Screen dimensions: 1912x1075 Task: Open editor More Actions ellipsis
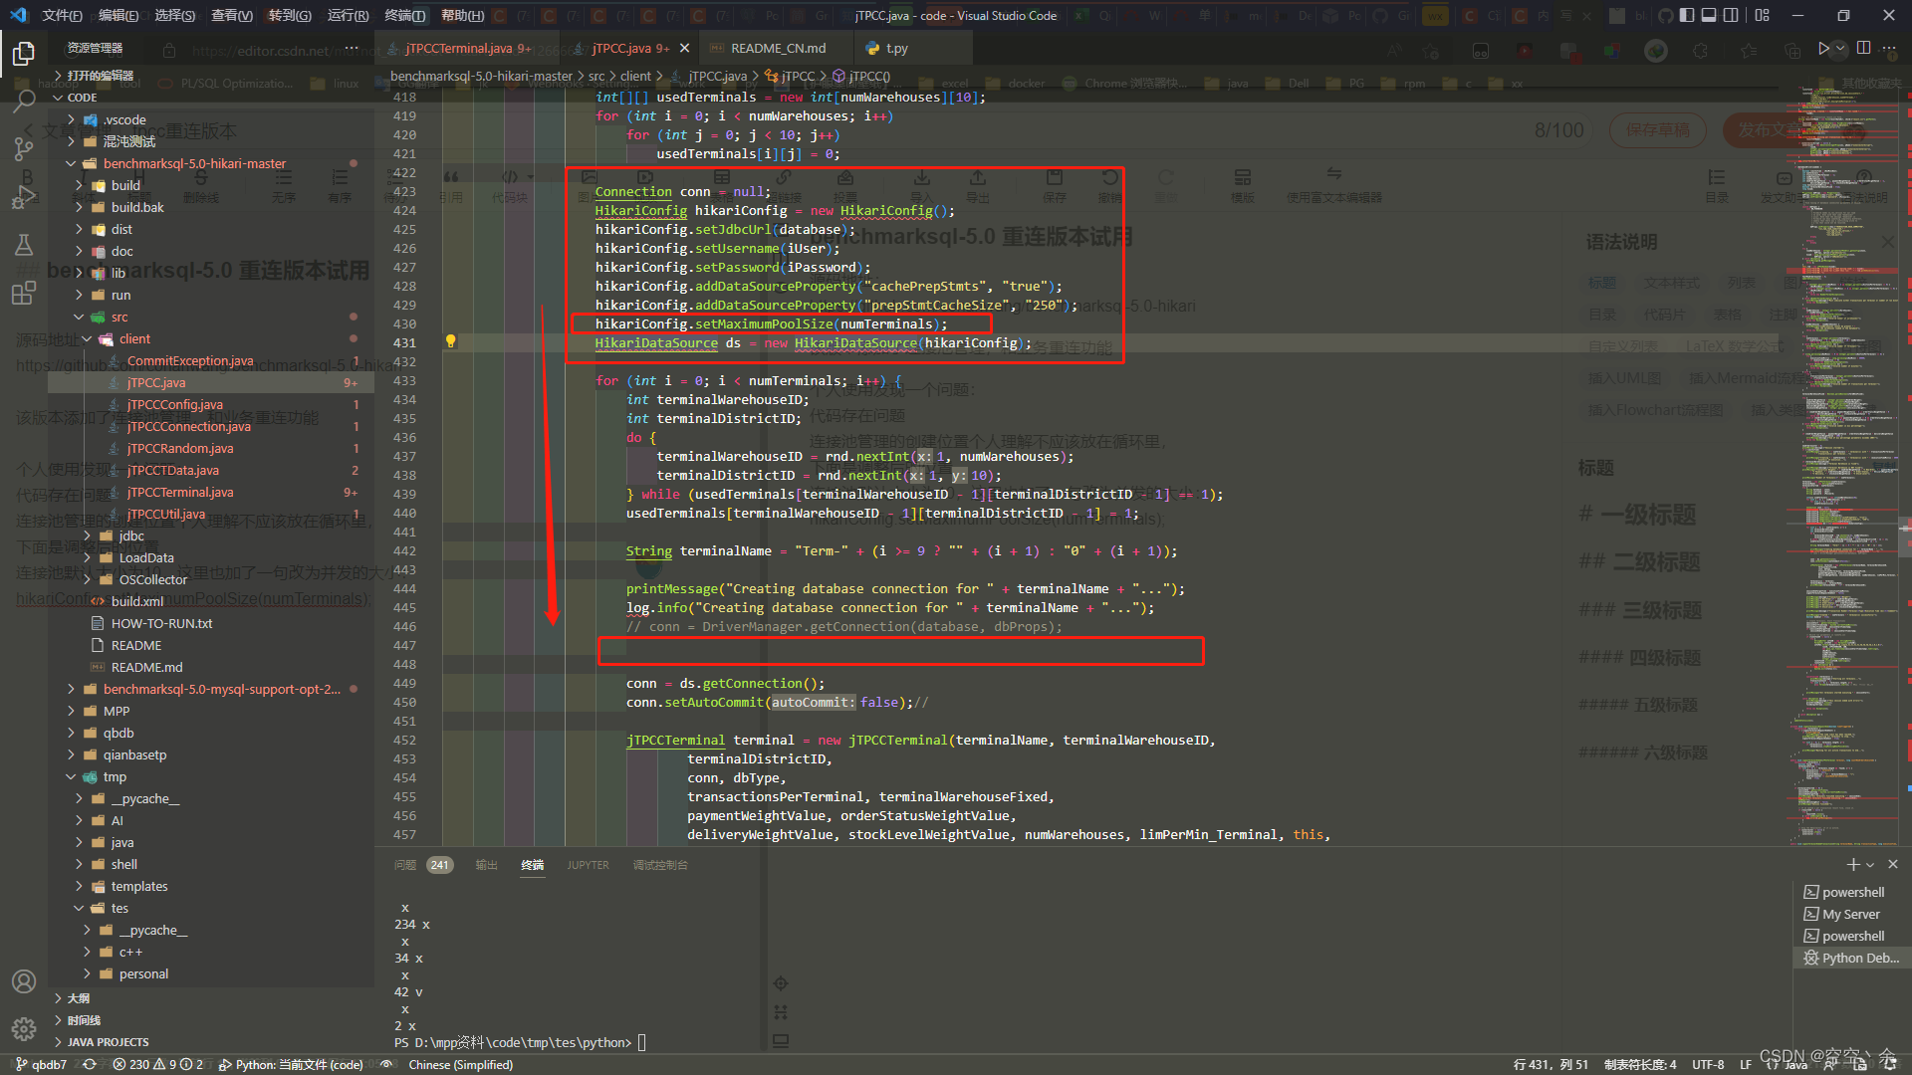1891,48
